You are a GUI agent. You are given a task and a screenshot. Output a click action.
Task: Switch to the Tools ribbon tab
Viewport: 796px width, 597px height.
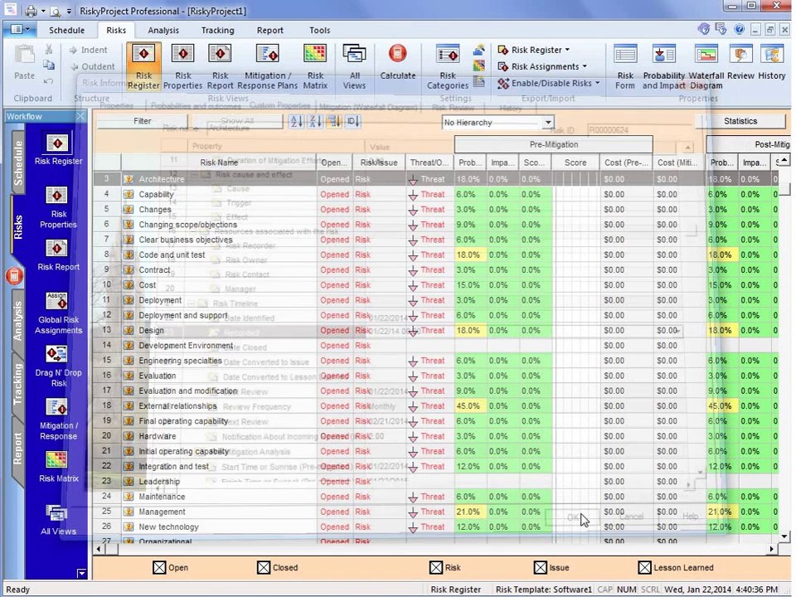point(319,30)
